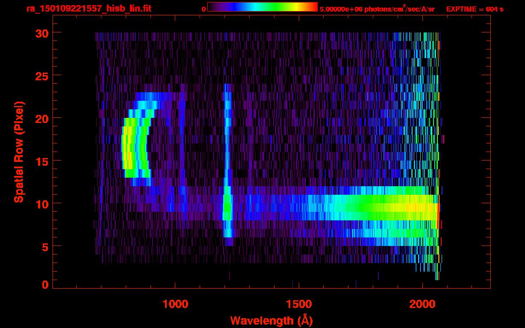The width and height of the screenshot is (525, 328).
Task: Click the y-axis tick label 15
Action: coord(41,161)
